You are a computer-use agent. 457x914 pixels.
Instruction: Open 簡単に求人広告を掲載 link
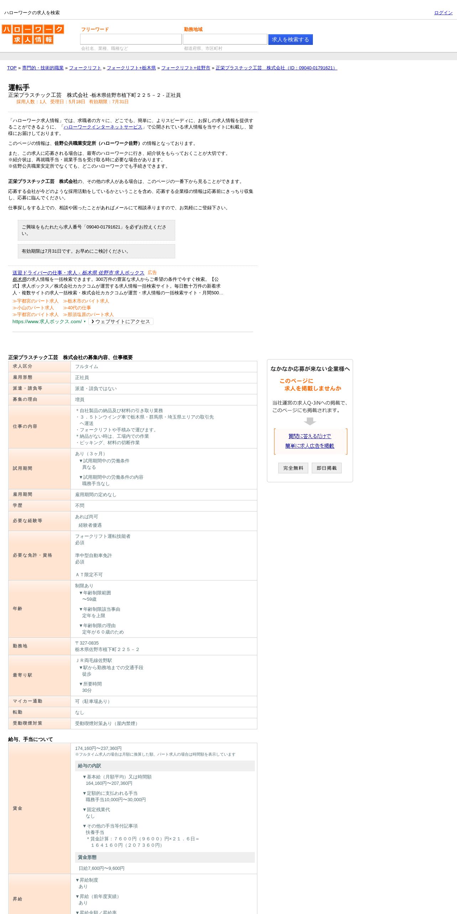tap(310, 446)
